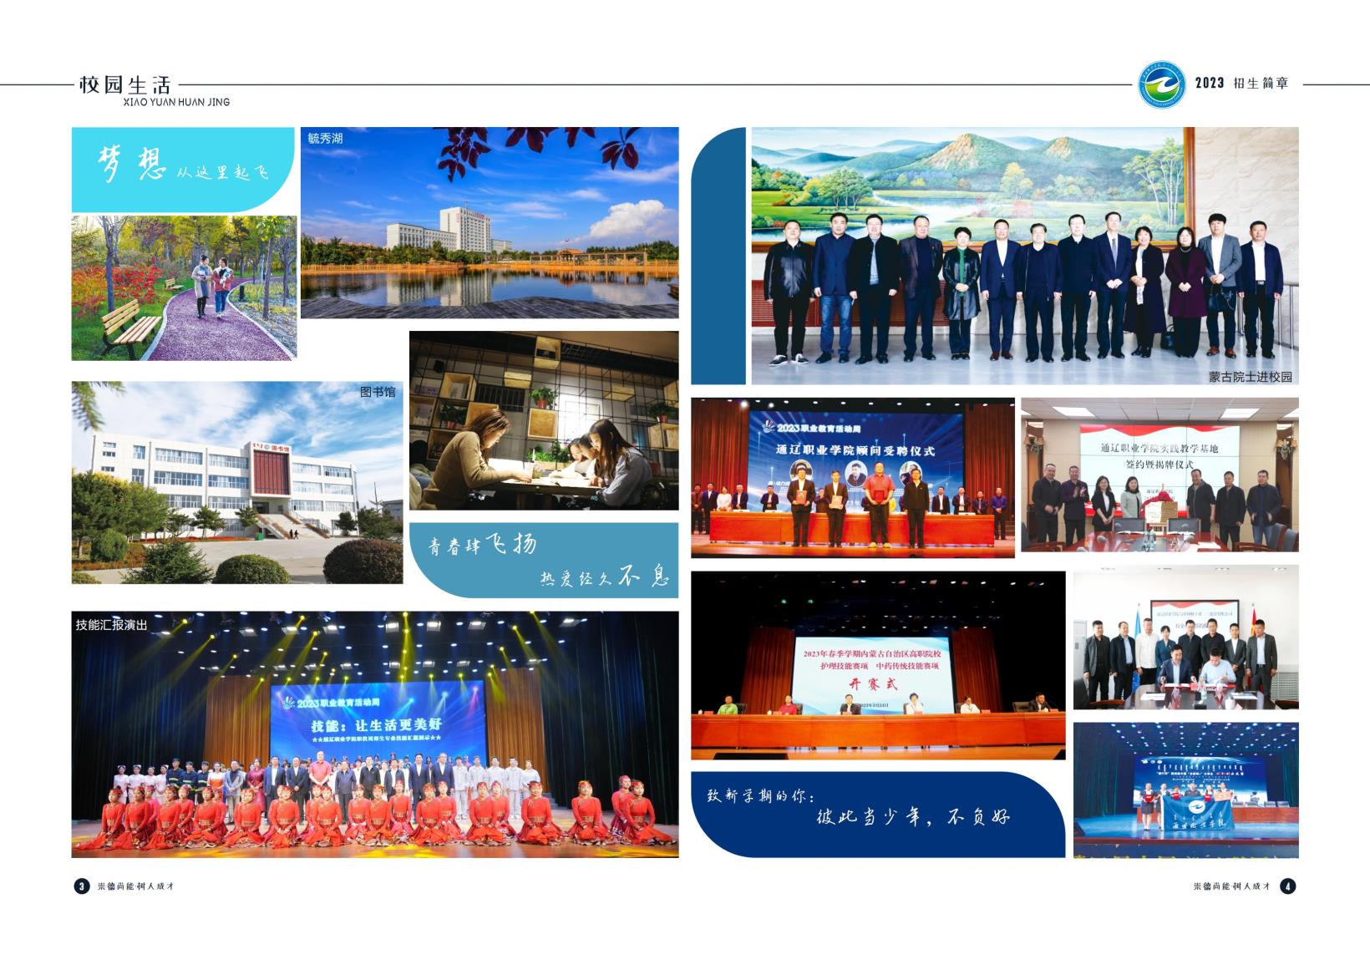The height and width of the screenshot is (965, 1370).
Task: Click the 2023 招生简章 header title
Action: (1241, 83)
